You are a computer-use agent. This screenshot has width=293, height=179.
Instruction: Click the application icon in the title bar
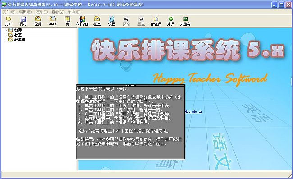(4, 5)
